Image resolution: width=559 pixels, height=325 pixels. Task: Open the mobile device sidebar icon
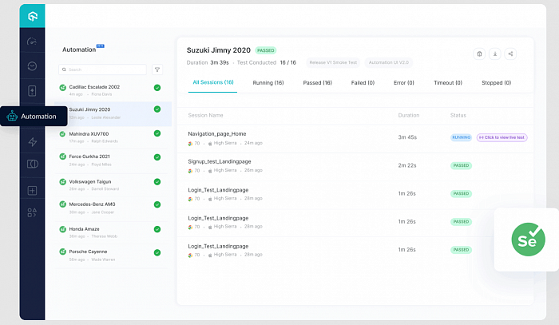click(x=32, y=91)
